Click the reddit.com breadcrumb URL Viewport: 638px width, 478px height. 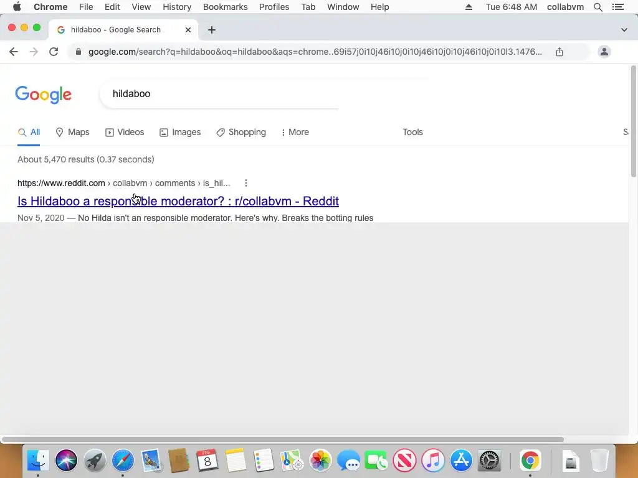tap(124, 183)
